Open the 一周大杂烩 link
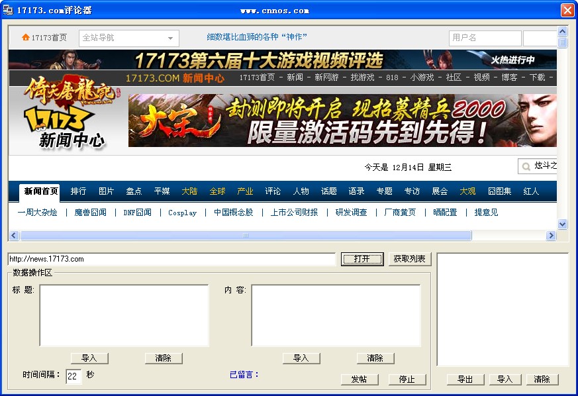Image resolution: width=578 pixels, height=396 pixels. (x=37, y=213)
